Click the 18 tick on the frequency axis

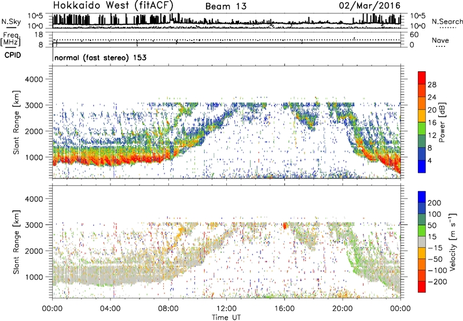click(39, 35)
